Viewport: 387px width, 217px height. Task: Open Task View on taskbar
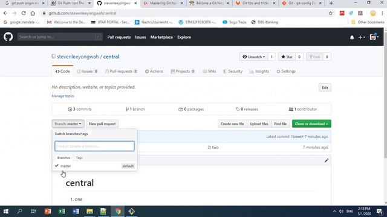33,212
